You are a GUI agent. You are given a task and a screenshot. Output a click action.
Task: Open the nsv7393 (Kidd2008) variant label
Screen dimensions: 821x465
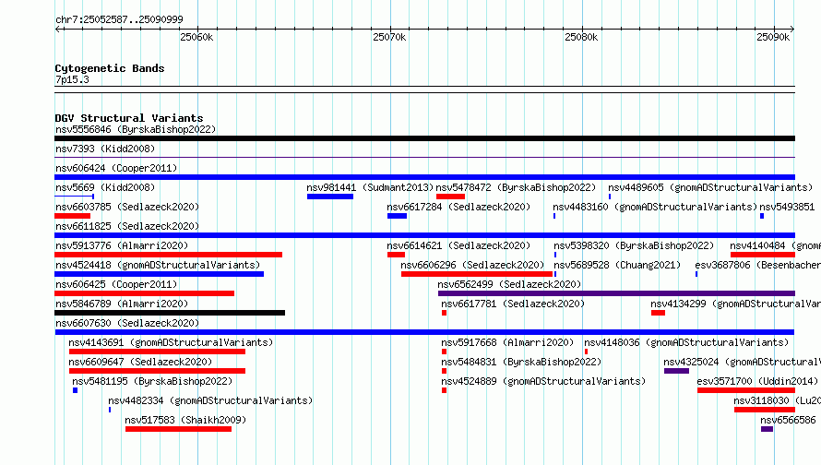105,149
